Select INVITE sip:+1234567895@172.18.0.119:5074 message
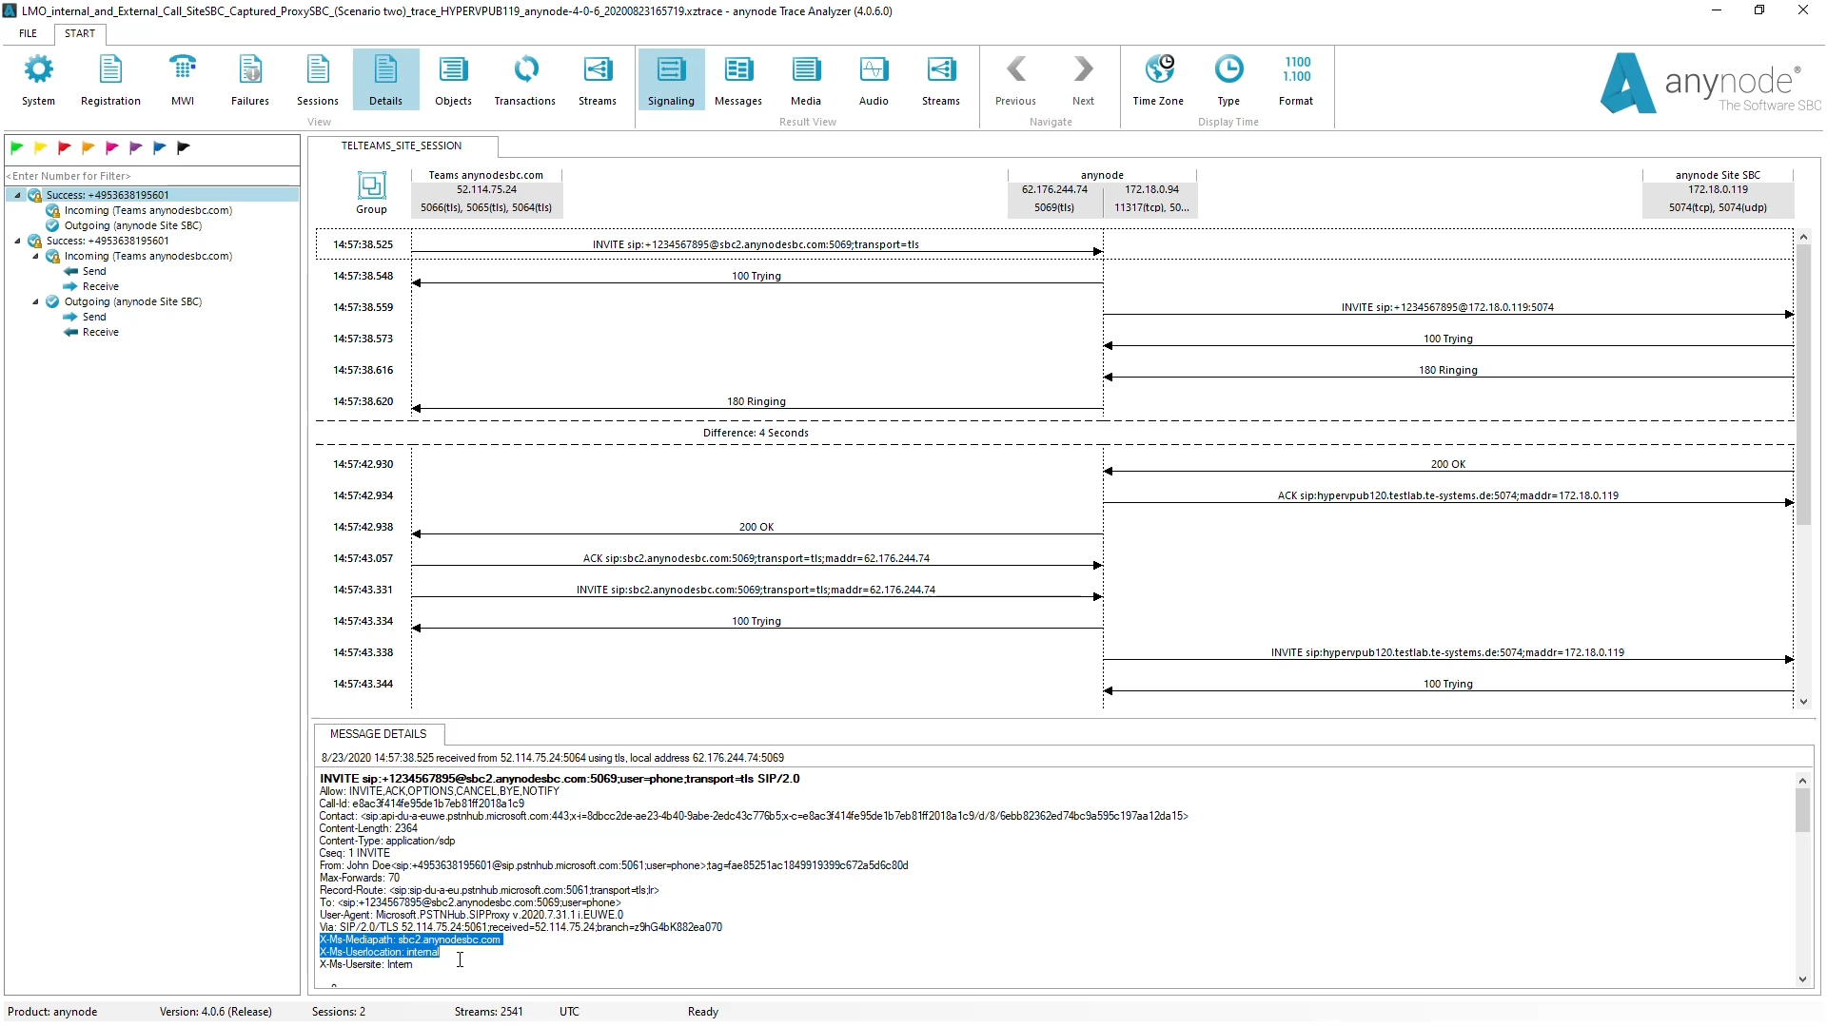The width and height of the screenshot is (1827, 1027). 1447,308
